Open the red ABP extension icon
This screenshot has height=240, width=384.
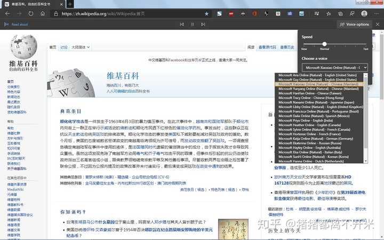tap(231, 14)
